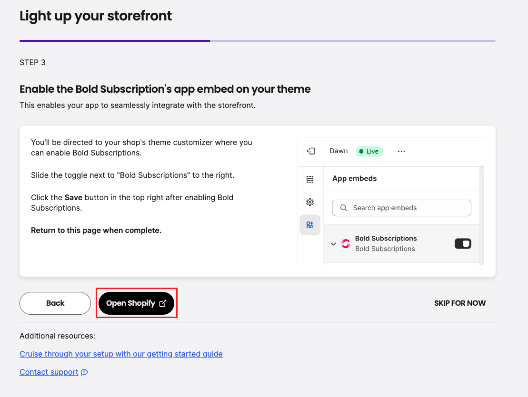Image resolution: width=528 pixels, height=397 pixels.
Task: Choose SKIP FOR NOW
Action: [x=460, y=303]
